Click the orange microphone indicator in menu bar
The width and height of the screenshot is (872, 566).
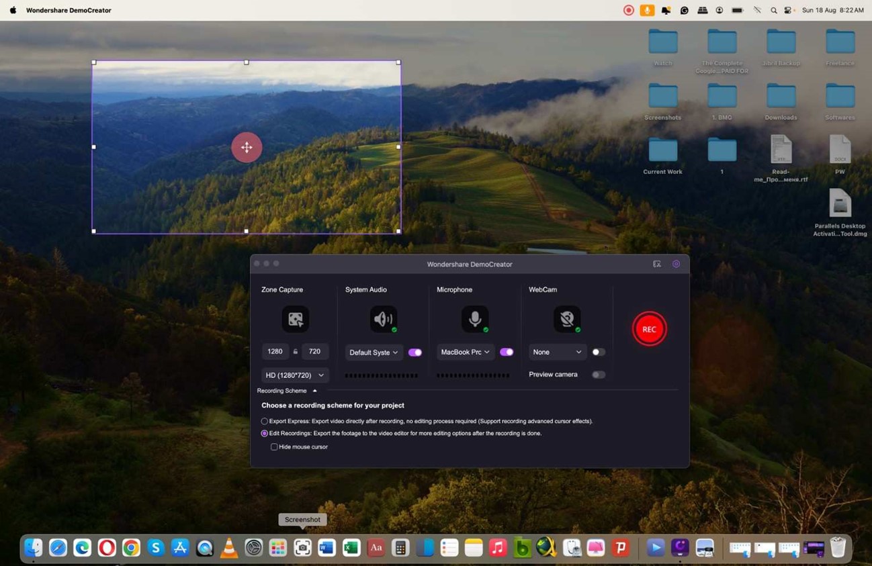click(x=647, y=10)
